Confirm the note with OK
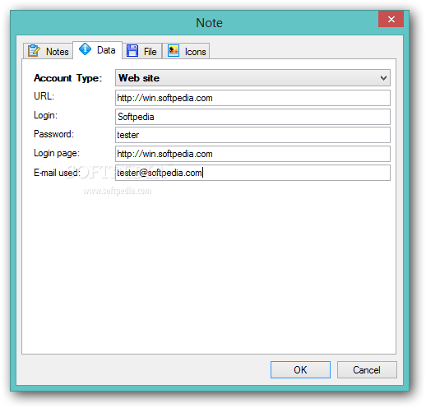The image size is (426, 408). (x=300, y=370)
